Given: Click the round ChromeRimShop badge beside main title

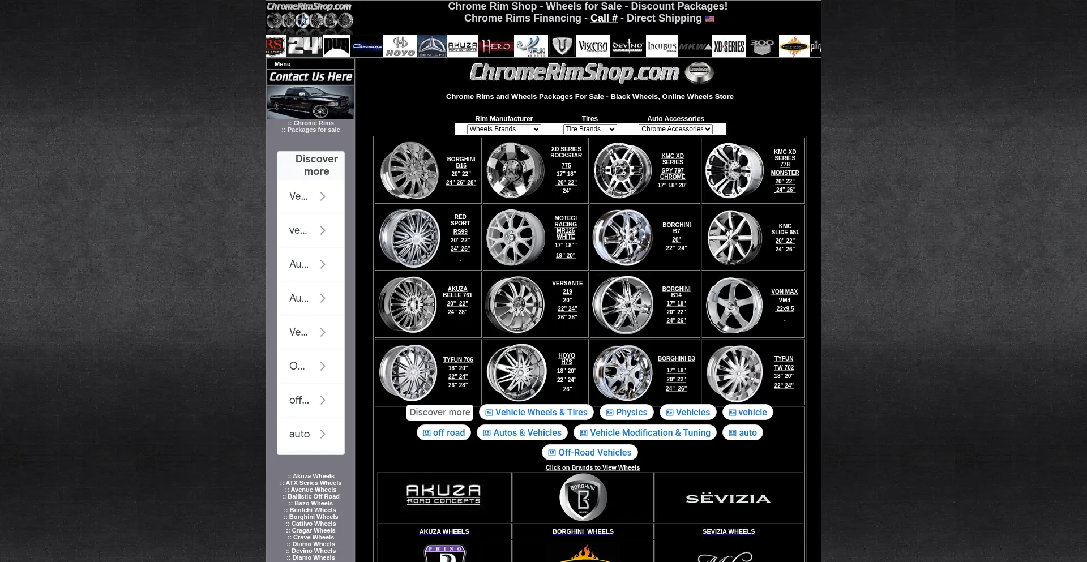Looking at the screenshot, I should coord(699,72).
